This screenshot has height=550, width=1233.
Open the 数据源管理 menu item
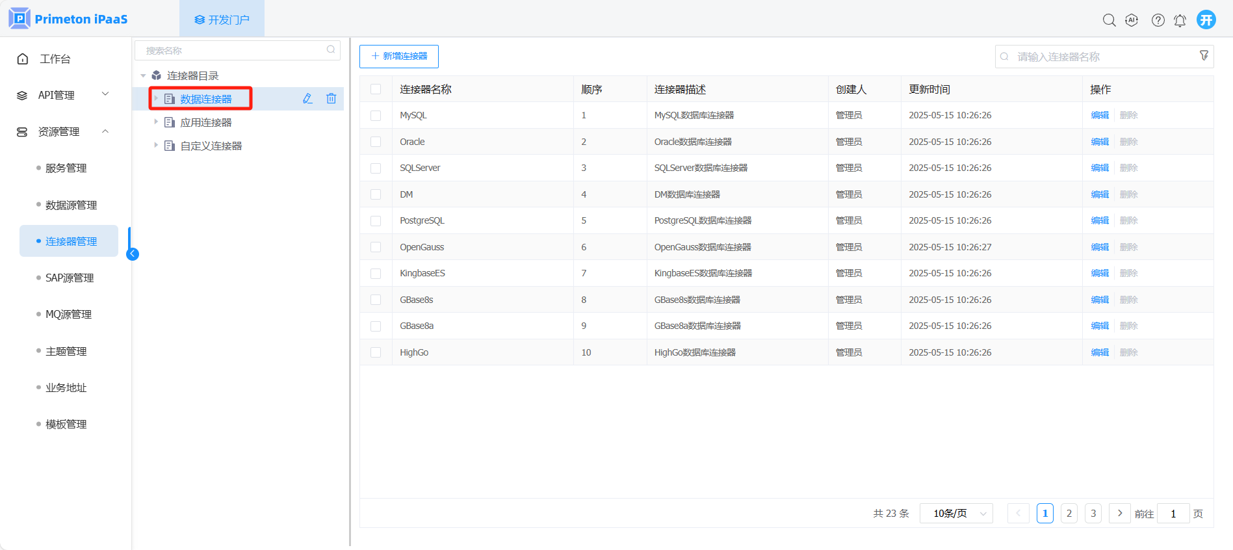[71, 205]
